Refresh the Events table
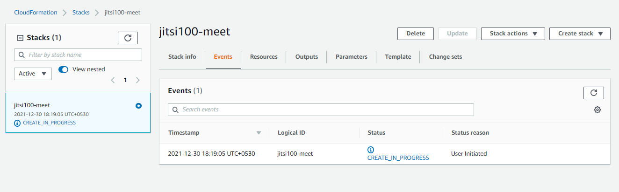 [593, 93]
